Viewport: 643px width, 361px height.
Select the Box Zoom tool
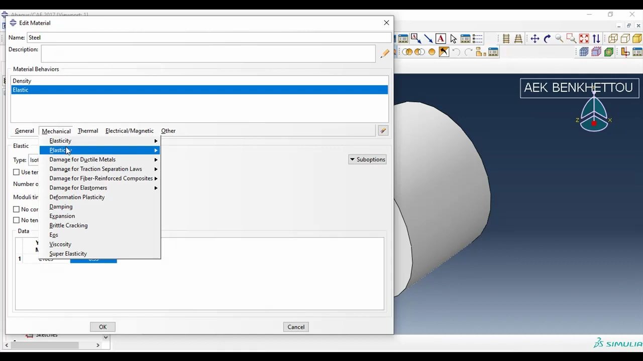(571, 39)
